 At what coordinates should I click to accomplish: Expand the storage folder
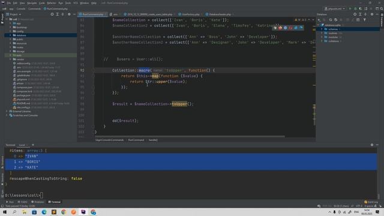pos(10,51)
